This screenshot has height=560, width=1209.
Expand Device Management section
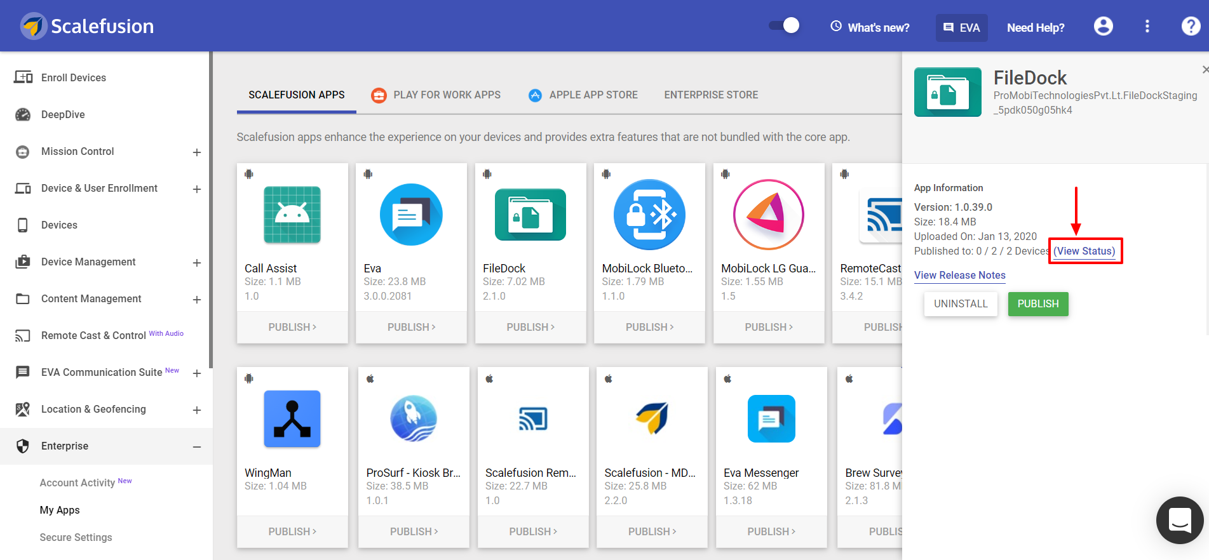click(197, 262)
